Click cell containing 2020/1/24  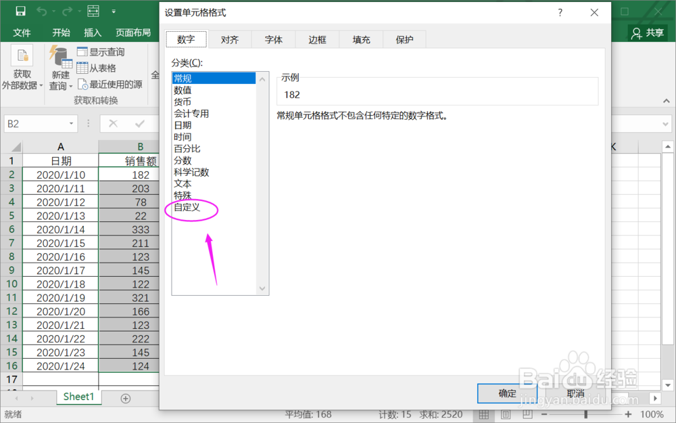61,366
